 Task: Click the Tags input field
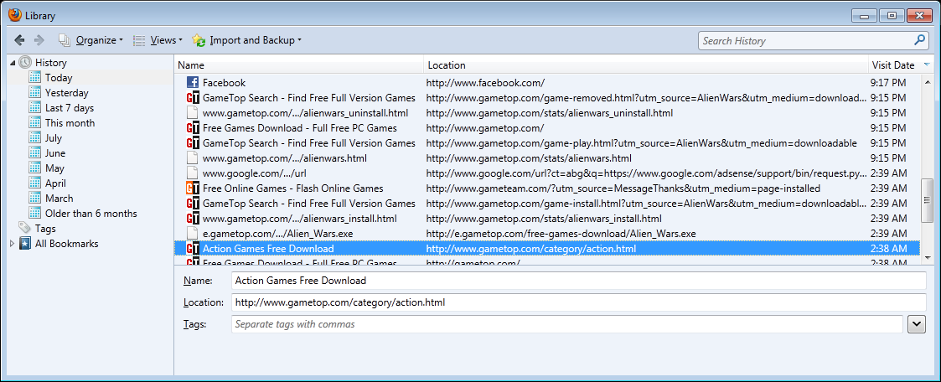click(567, 324)
